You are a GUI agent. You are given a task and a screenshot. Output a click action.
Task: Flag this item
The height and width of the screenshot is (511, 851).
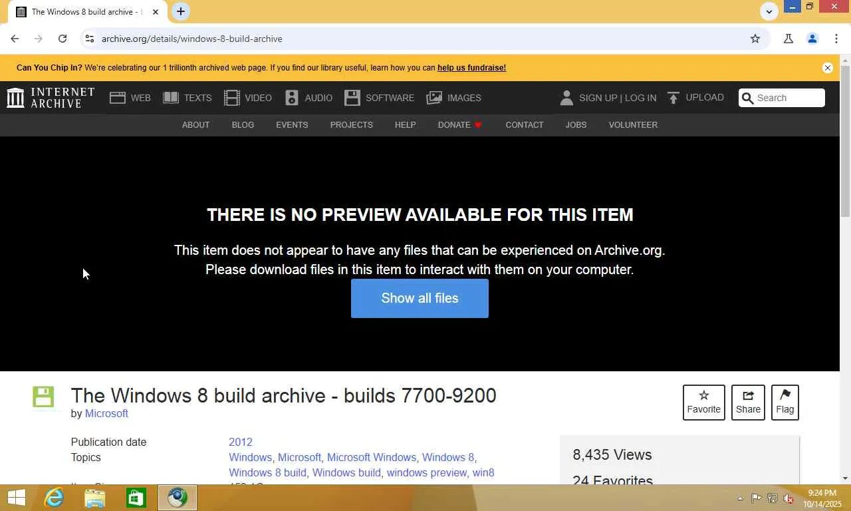785,403
